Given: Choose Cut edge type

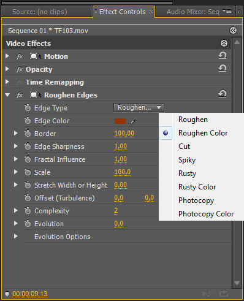Looking at the screenshot, I should (x=201, y=147).
